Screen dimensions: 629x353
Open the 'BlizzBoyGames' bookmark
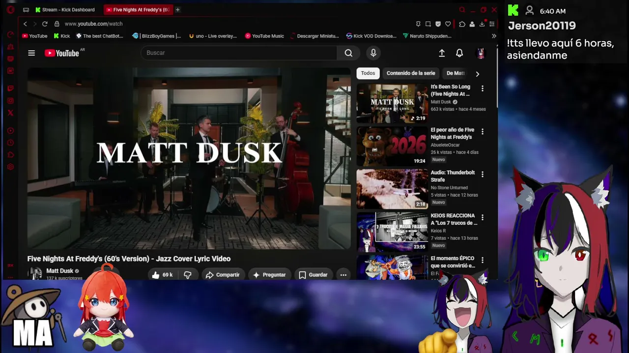point(157,36)
